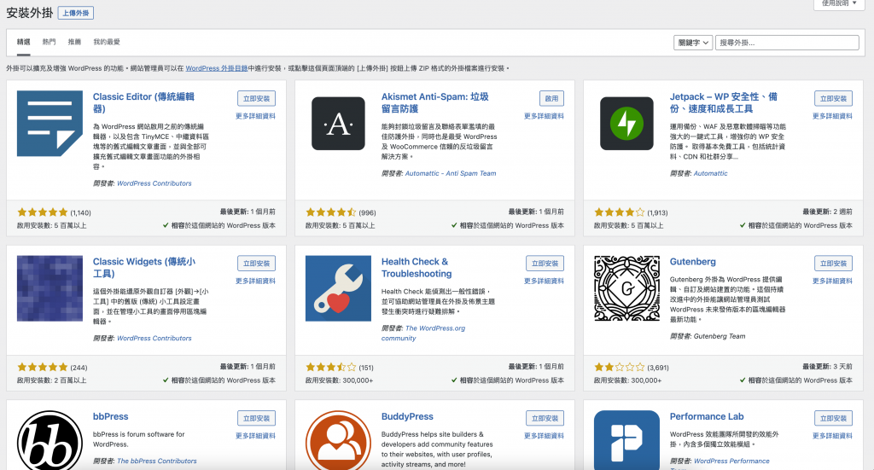Click Classic Widgets star rating (244)
Screen dimensions: 874x470
coord(43,367)
